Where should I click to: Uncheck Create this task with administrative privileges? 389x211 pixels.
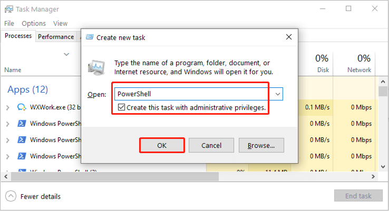pyautogui.click(x=121, y=107)
